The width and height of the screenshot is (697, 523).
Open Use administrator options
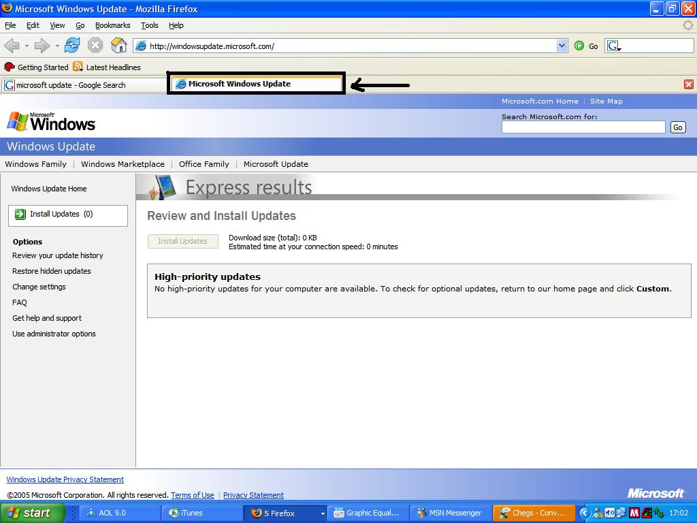(x=54, y=334)
